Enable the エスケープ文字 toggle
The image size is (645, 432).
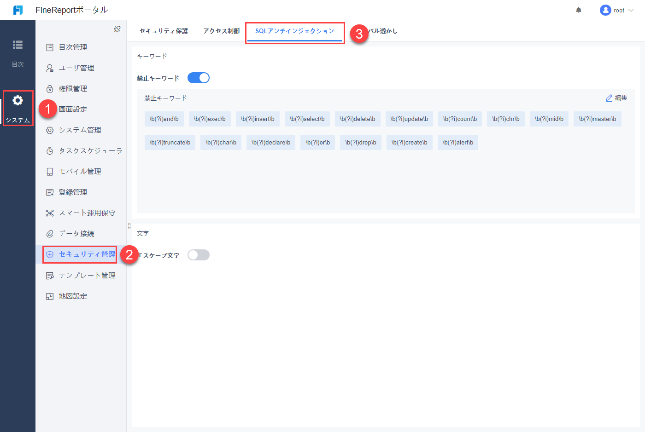click(x=198, y=254)
